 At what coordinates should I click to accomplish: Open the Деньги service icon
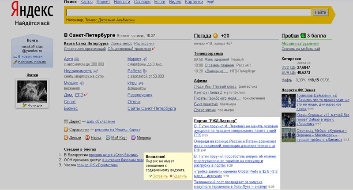(66, 138)
